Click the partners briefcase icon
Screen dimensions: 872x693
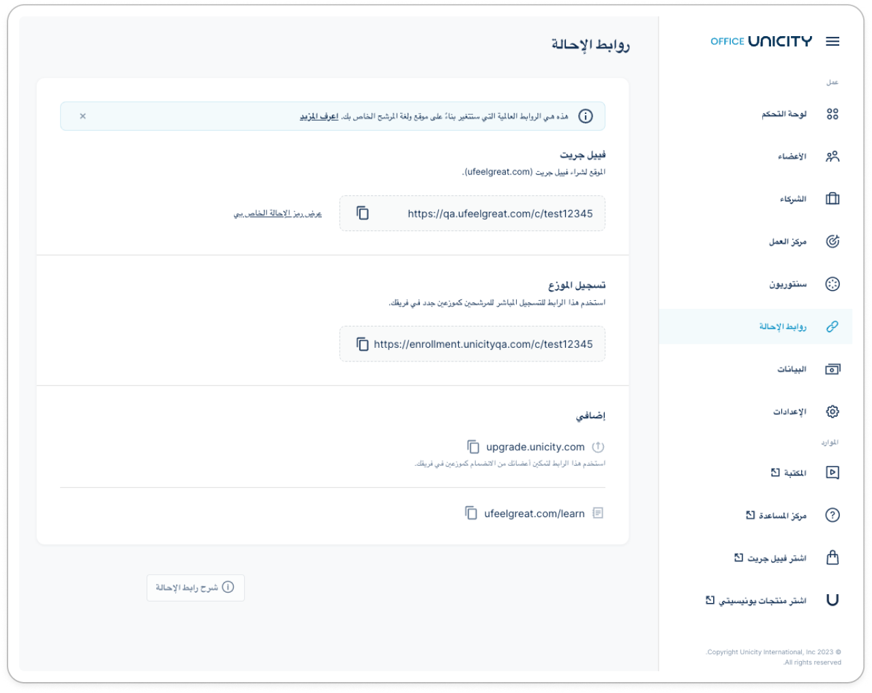tap(832, 198)
